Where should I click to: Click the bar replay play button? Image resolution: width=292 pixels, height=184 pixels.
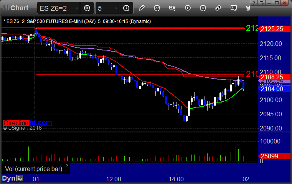pyautogui.click(x=188, y=8)
